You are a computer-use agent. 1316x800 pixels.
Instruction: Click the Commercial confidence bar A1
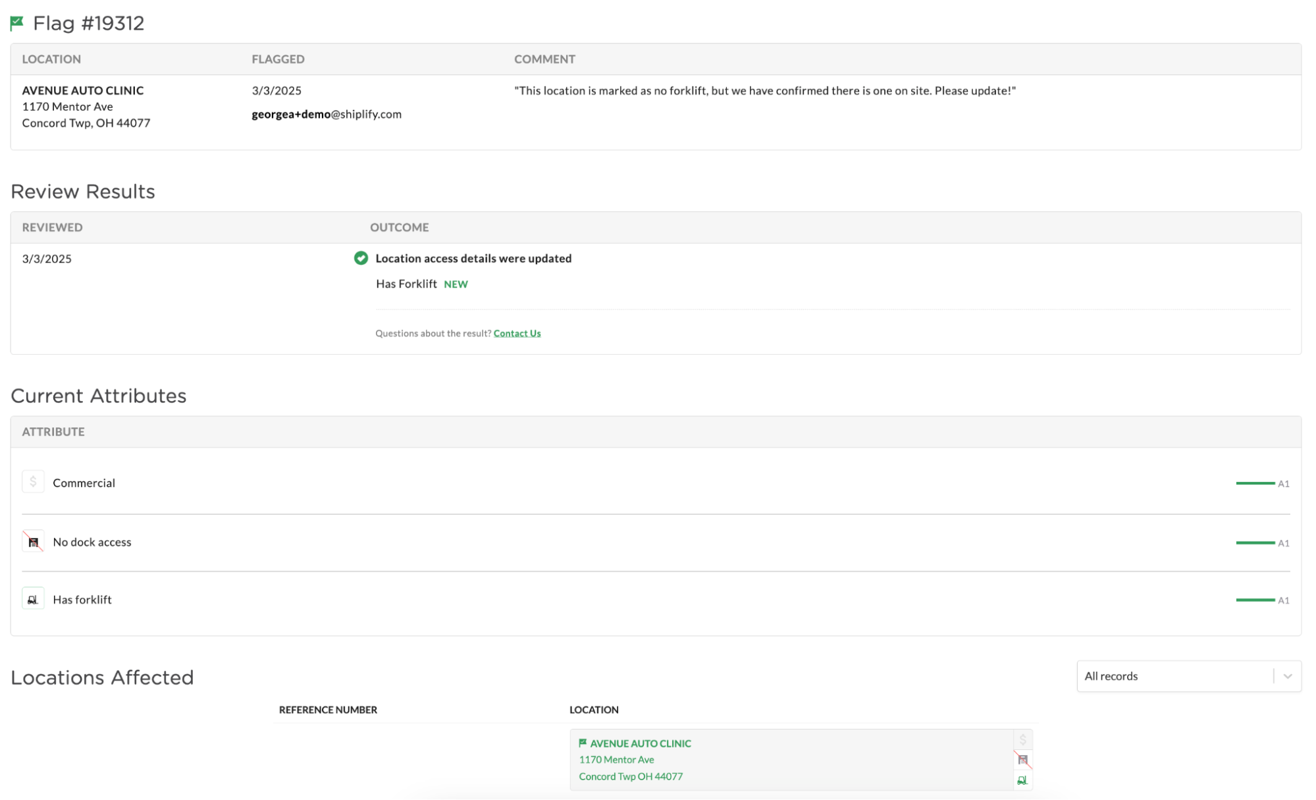[x=1255, y=483]
